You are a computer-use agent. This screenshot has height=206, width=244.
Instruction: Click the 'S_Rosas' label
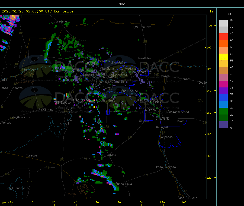109,87
